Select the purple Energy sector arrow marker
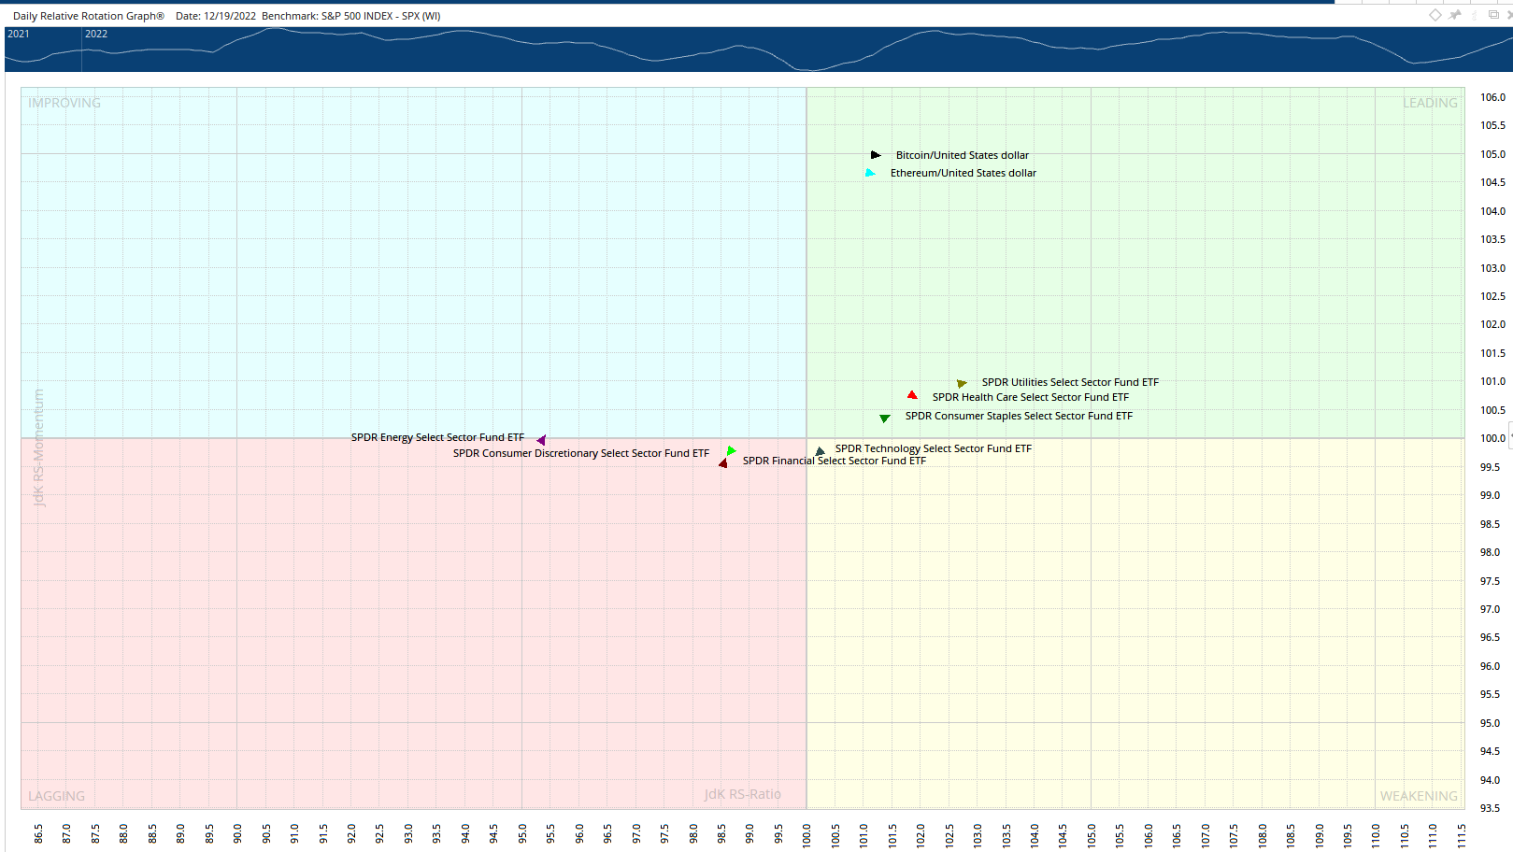This screenshot has width=1513, height=852. (541, 440)
